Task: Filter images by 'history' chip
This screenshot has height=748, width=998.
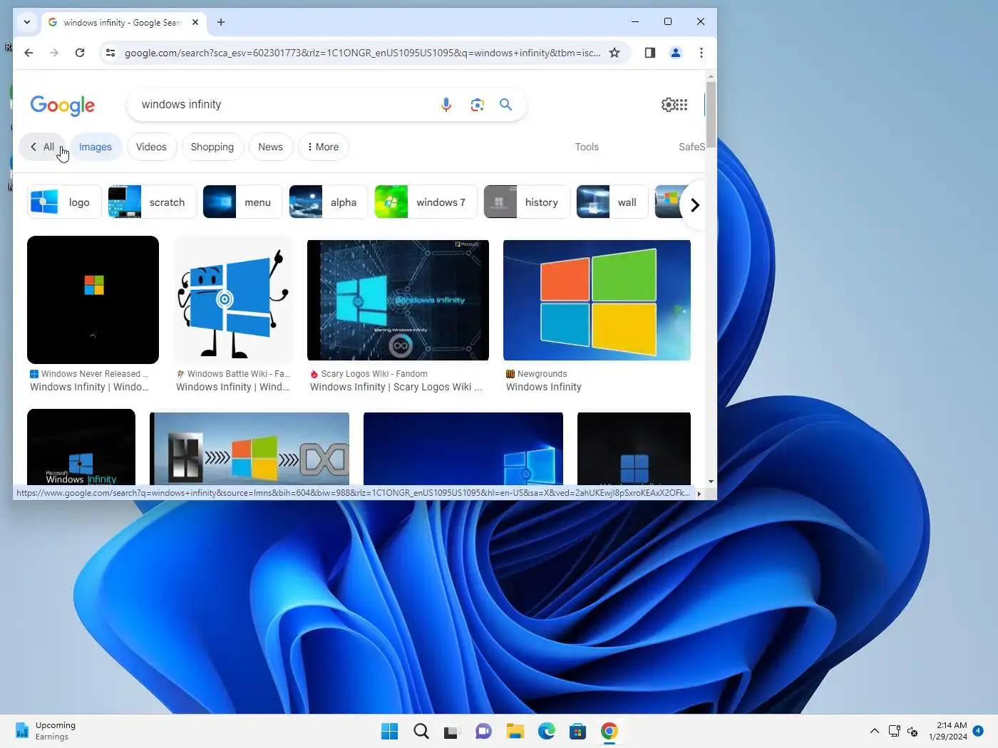Action: click(x=527, y=202)
